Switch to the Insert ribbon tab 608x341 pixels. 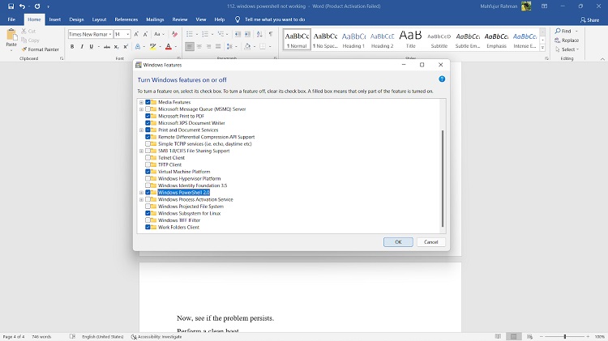(x=54, y=19)
